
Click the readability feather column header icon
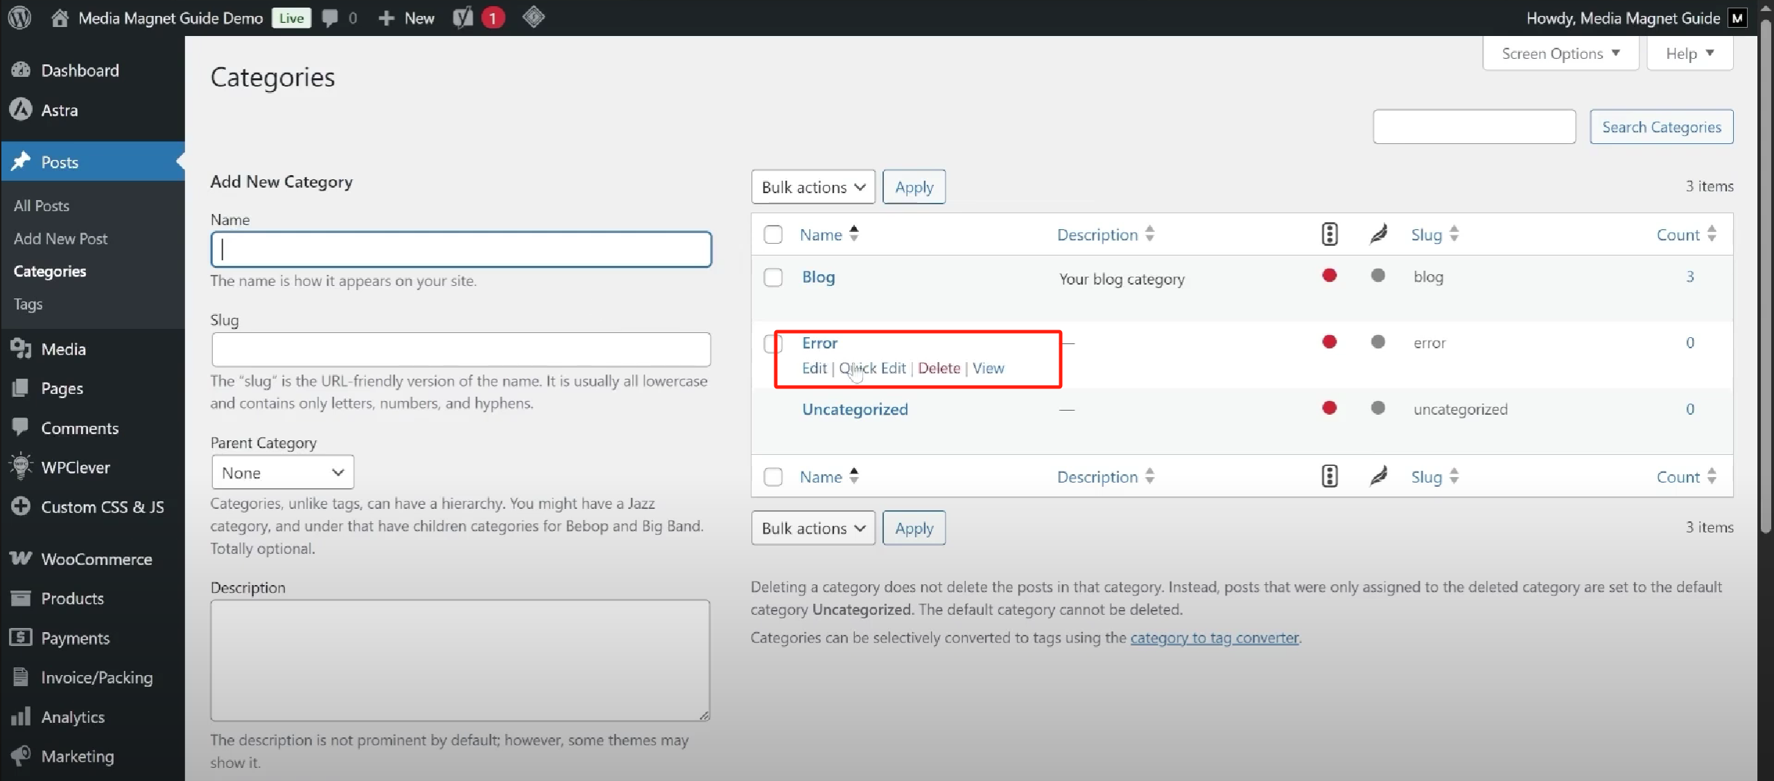tap(1378, 234)
